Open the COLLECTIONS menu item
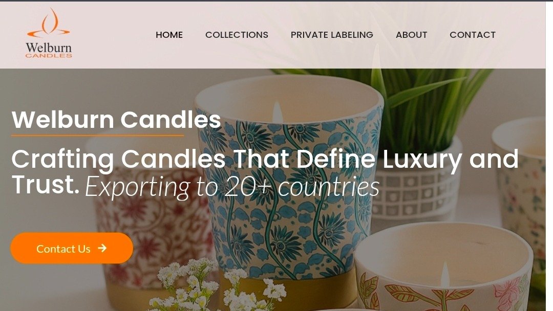553x311 pixels. (x=237, y=35)
